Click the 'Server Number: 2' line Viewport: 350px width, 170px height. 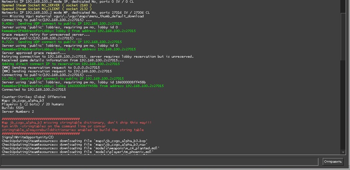pyautogui.click(x=18, y=111)
